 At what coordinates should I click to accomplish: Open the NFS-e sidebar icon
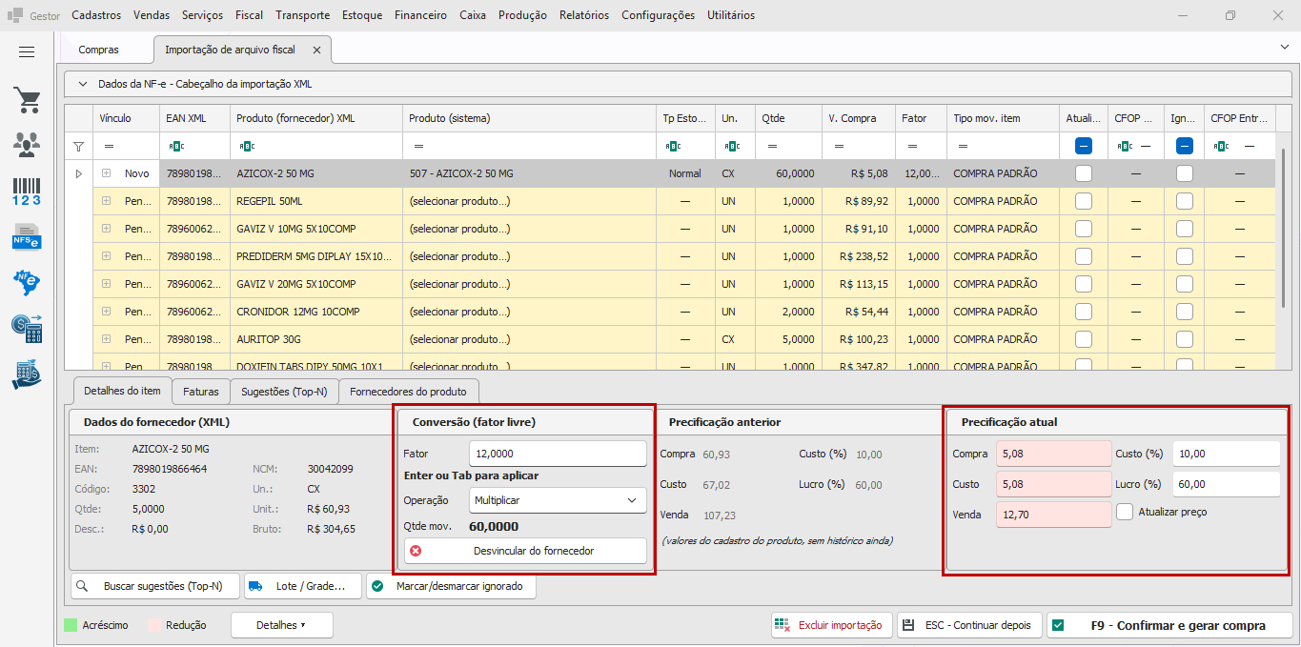coord(27,236)
